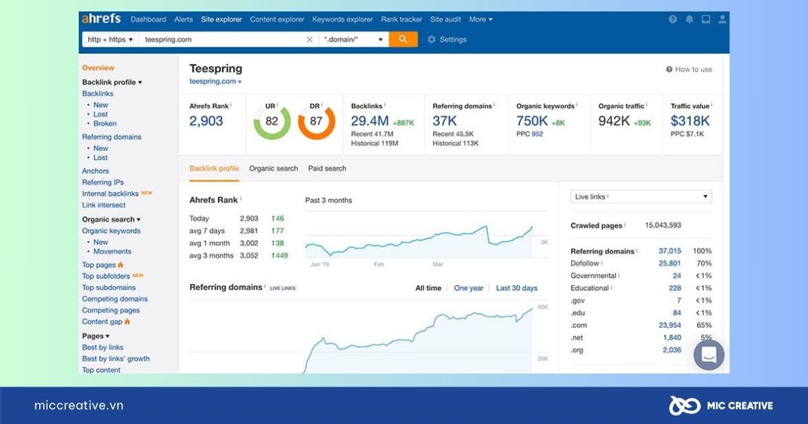Click info icon beside Backlinks metric
808x424 pixels.
pyautogui.click(x=384, y=105)
